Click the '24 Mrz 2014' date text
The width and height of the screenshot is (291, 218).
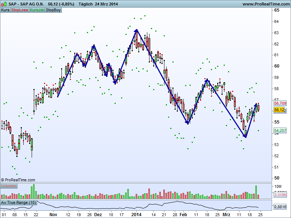106,4
